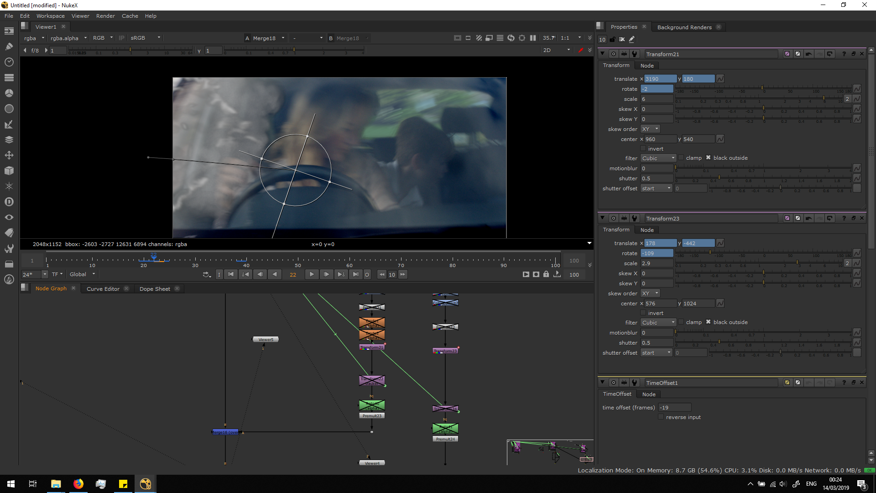Open the Node tab in TimeOffset1
876x493 pixels.
coord(649,394)
